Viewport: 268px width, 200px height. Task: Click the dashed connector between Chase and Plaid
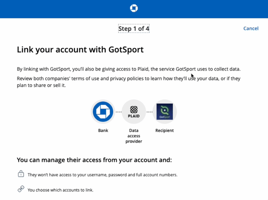118,112
